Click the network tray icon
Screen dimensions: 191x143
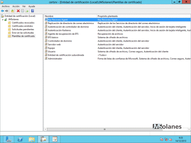coord(166,140)
